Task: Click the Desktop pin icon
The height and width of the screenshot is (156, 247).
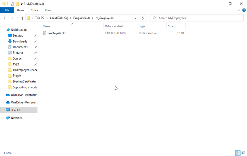Action: click(36, 36)
